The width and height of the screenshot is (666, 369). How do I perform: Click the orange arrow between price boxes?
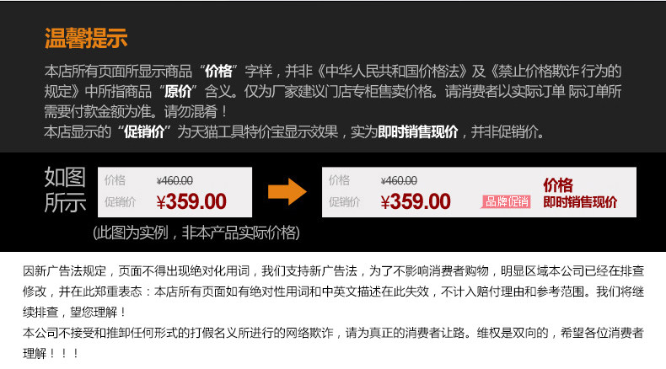[x=287, y=192]
